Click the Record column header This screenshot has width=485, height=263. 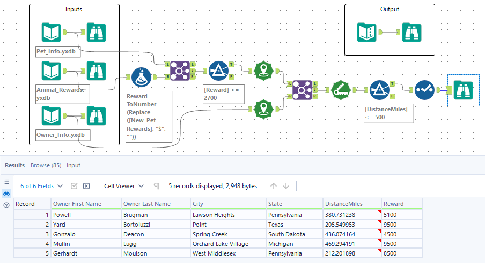point(32,204)
